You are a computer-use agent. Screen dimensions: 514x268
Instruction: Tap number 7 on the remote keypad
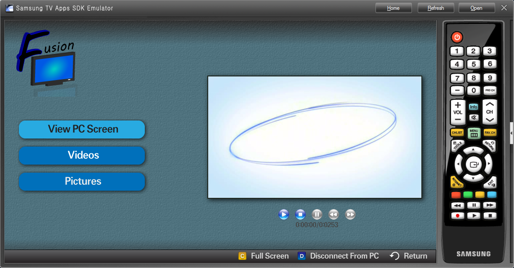coord(456,78)
